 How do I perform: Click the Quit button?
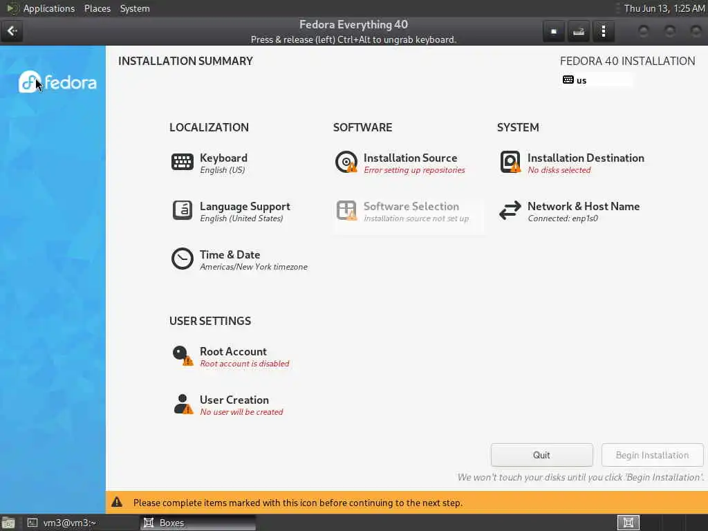[x=541, y=455]
